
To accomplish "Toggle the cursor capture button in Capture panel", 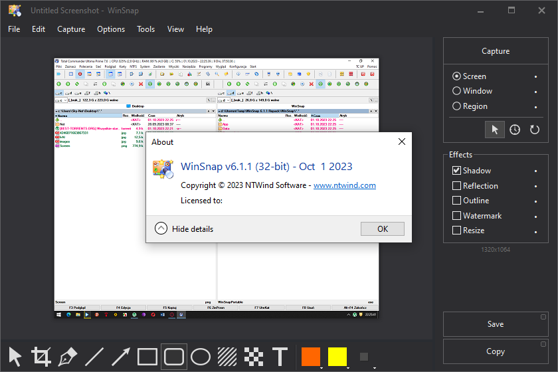I will [495, 130].
